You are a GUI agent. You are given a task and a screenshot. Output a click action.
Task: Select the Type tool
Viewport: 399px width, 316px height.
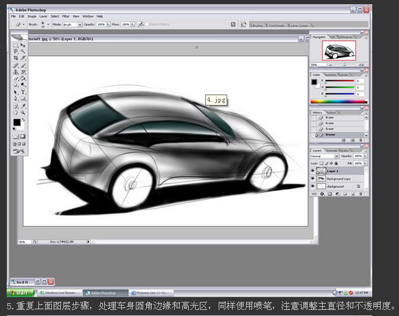(23, 92)
